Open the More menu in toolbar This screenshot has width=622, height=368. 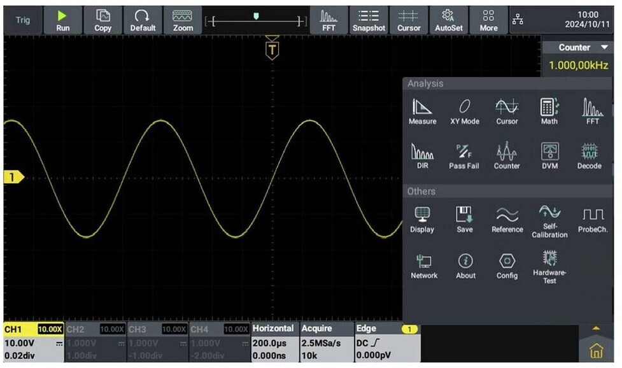(x=488, y=20)
